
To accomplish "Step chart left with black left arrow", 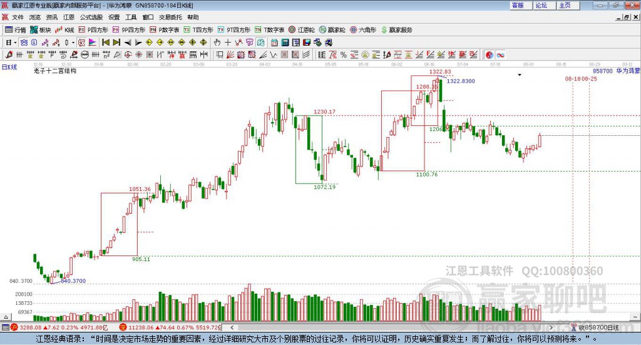I will click(128, 43).
